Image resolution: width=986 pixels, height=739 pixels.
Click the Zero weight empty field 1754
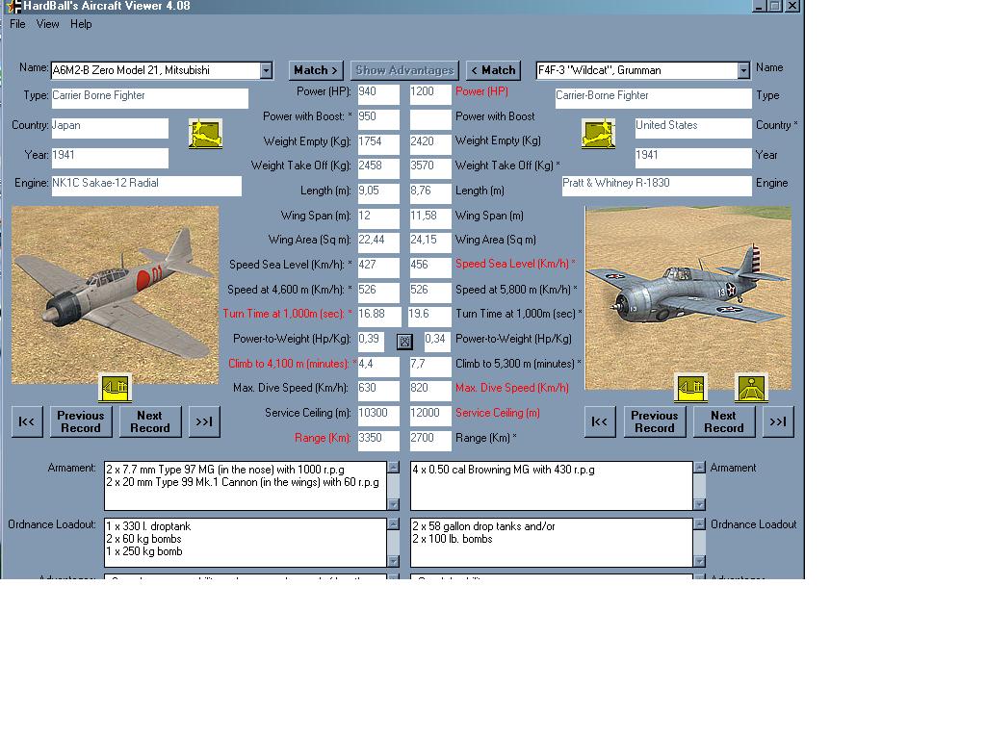point(378,144)
